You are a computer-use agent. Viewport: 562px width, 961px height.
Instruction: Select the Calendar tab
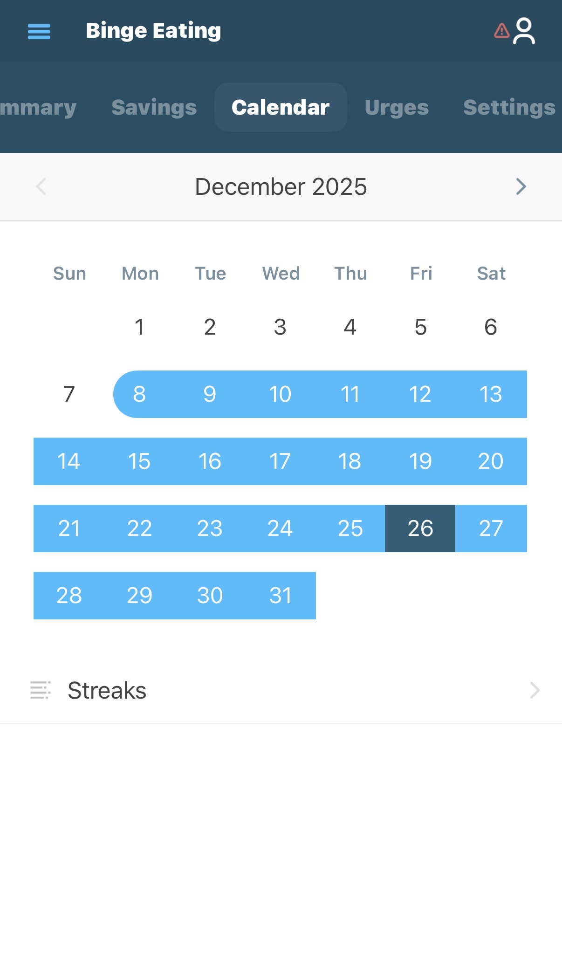pos(281,107)
